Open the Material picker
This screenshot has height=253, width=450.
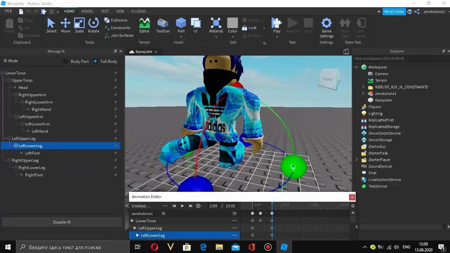pos(216,26)
